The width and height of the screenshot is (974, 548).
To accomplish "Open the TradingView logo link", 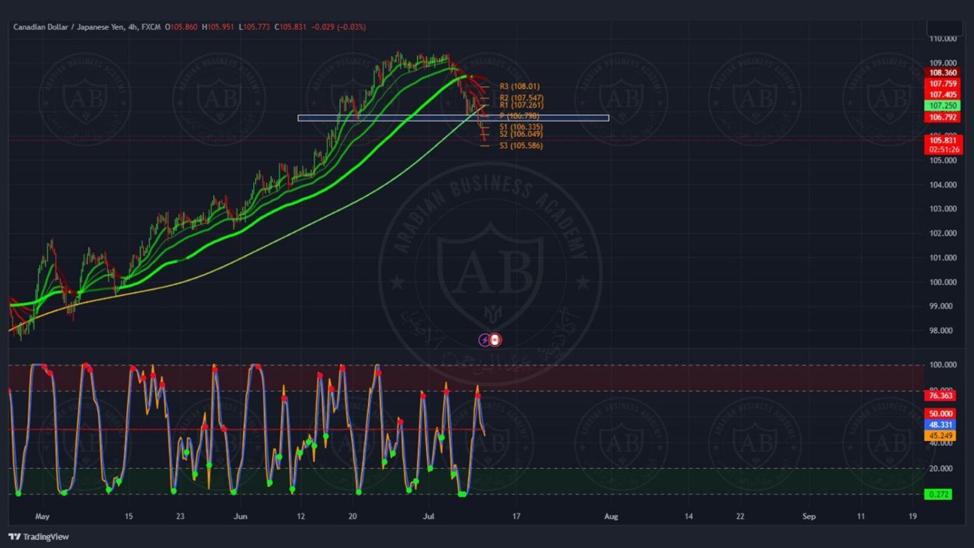I will (x=39, y=537).
